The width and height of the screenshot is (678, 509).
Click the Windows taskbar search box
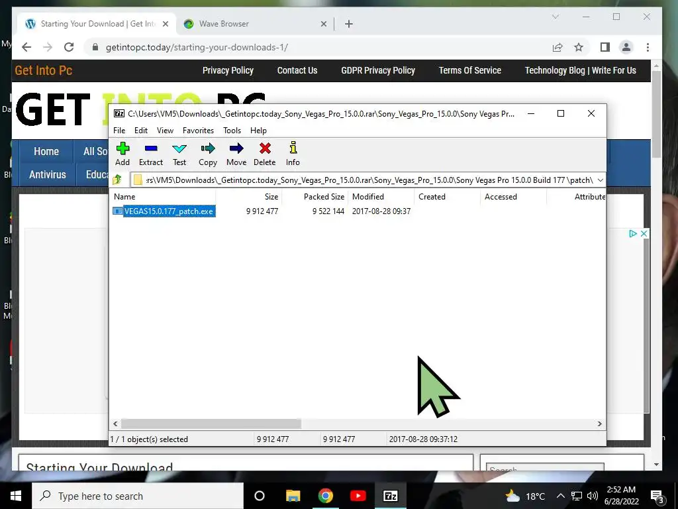coord(138,496)
